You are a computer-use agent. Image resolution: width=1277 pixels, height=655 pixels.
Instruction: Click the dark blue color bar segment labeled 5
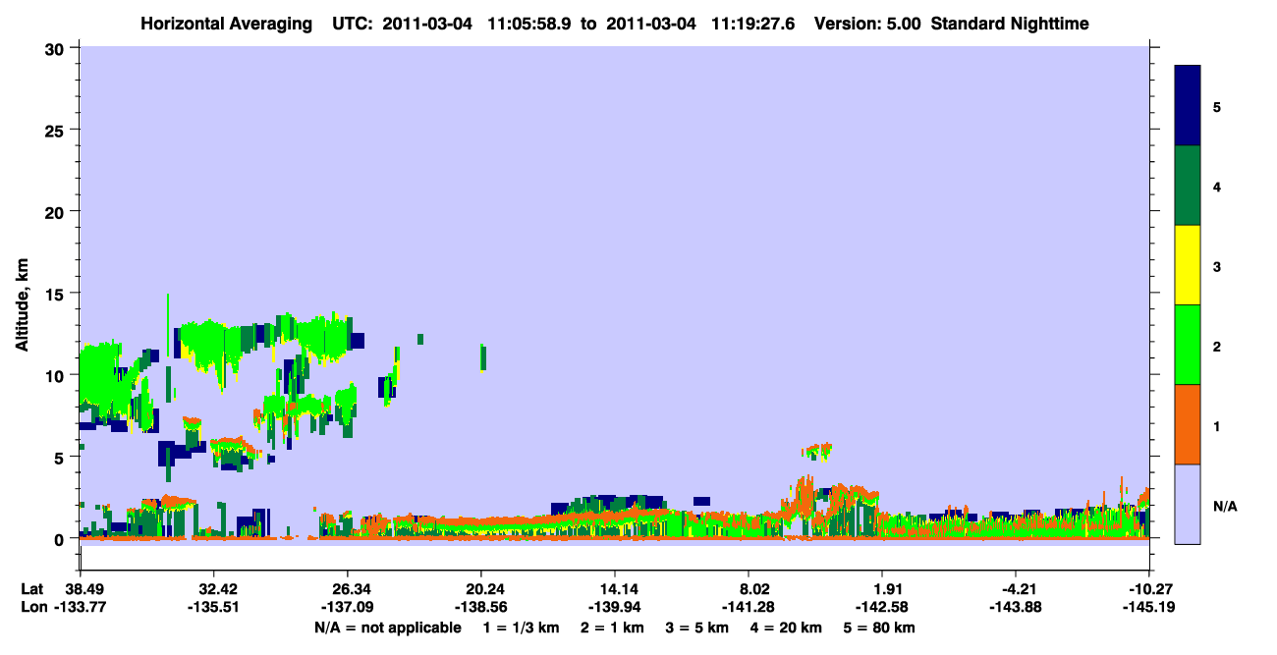pos(1188,106)
